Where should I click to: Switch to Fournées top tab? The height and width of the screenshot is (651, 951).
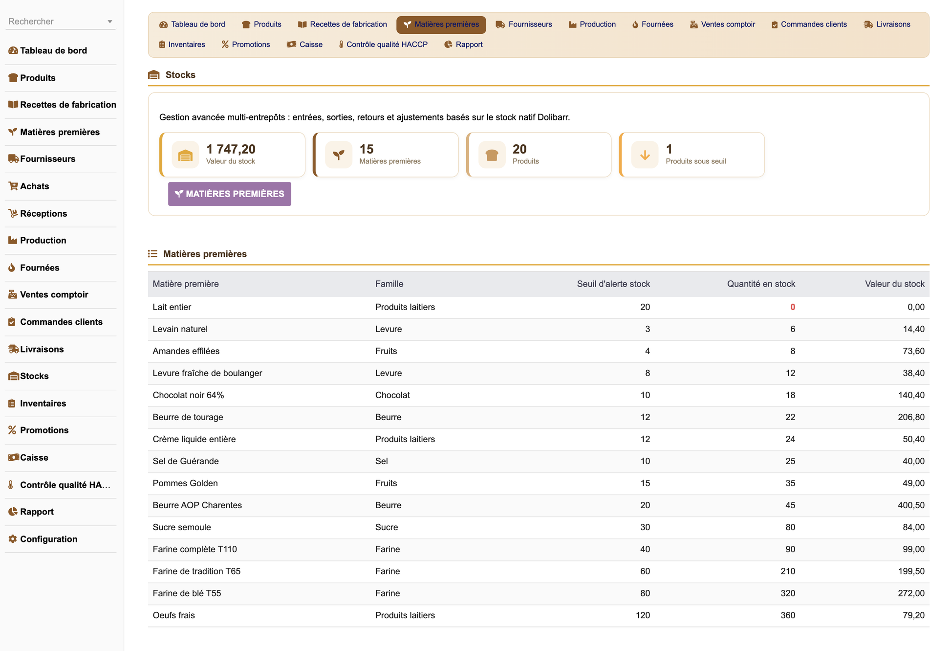(653, 24)
